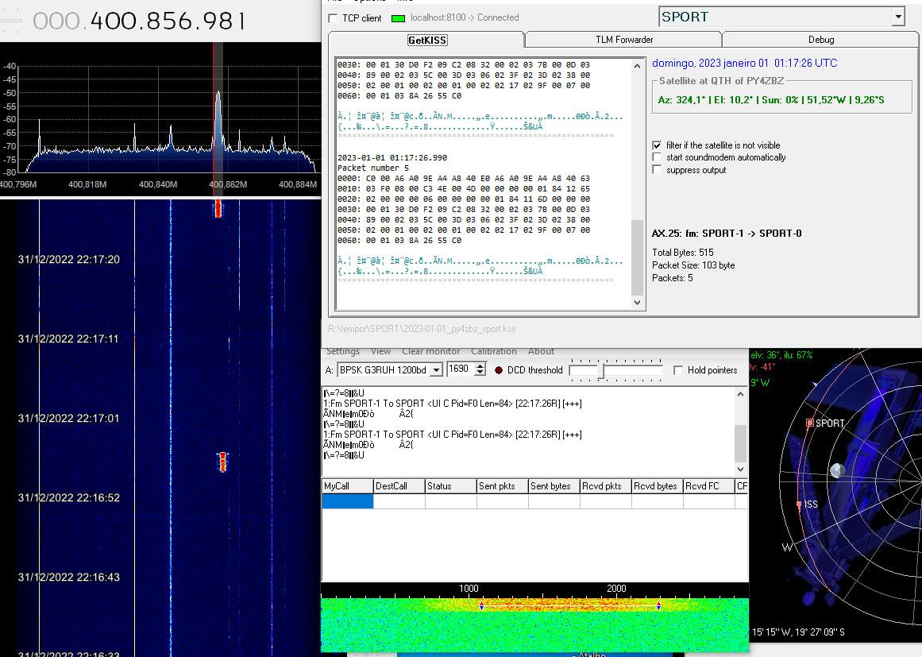Click the moon icon on polar map
922x657 pixels.
click(835, 471)
